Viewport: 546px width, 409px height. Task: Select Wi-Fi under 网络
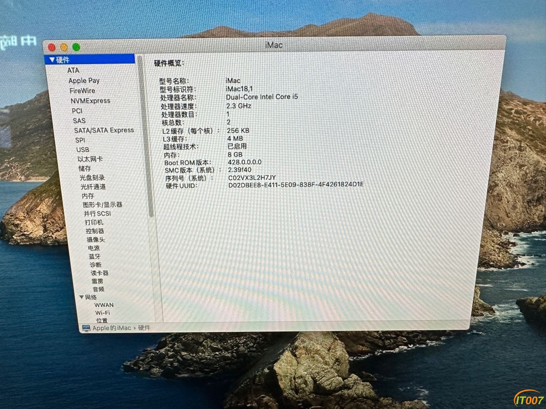[102, 313]
